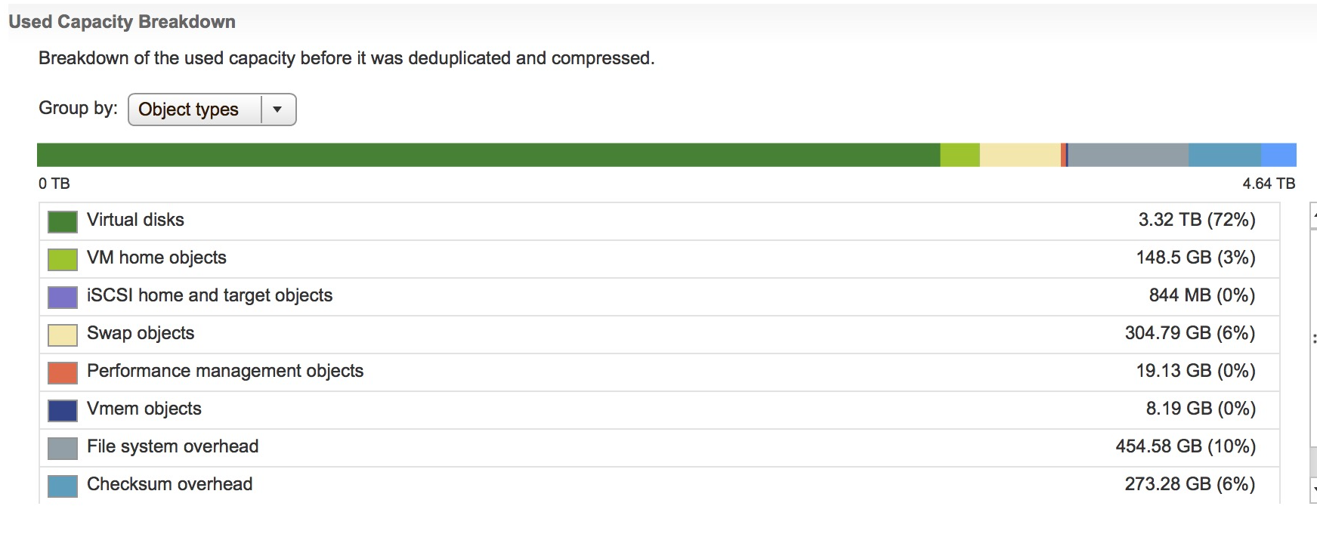Click the light green segment in capacity bar
Screen dimensions: 1317x534
(x=960, y=155)
